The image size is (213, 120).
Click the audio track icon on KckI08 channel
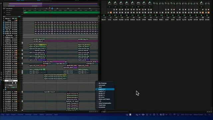click(x=122, y=18)
